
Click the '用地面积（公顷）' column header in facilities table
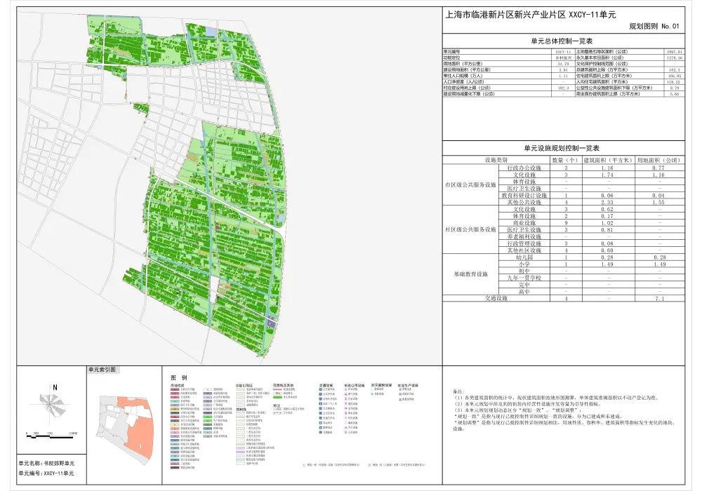pyautogui.click(x=659, y=160)
